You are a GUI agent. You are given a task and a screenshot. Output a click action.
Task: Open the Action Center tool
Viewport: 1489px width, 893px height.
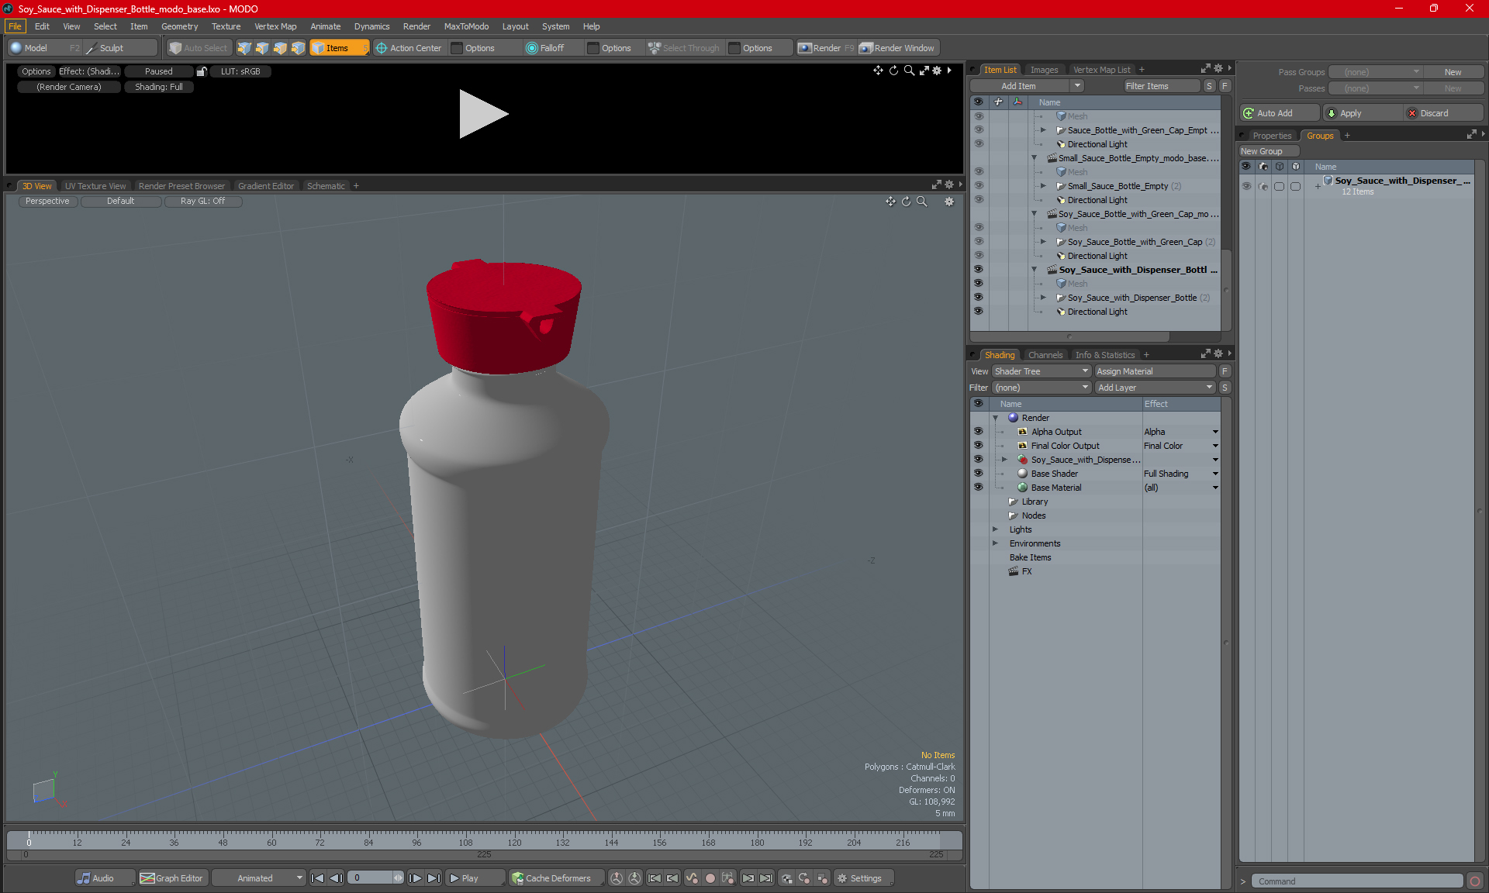409,48
